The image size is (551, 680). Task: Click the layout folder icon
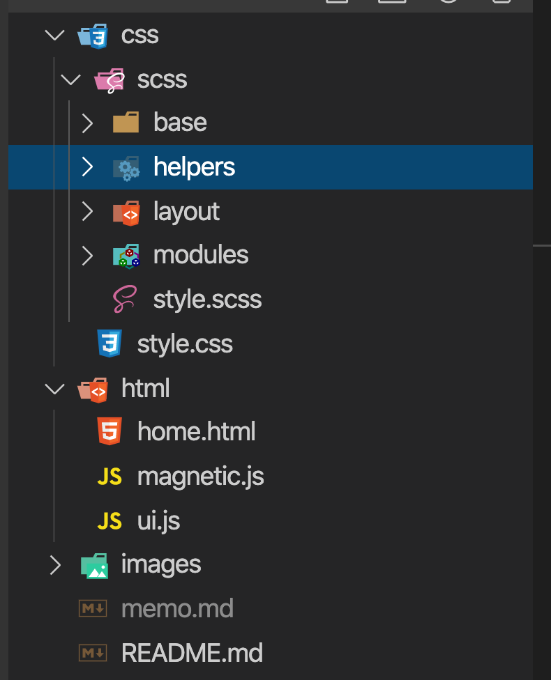tap(126, 213)
